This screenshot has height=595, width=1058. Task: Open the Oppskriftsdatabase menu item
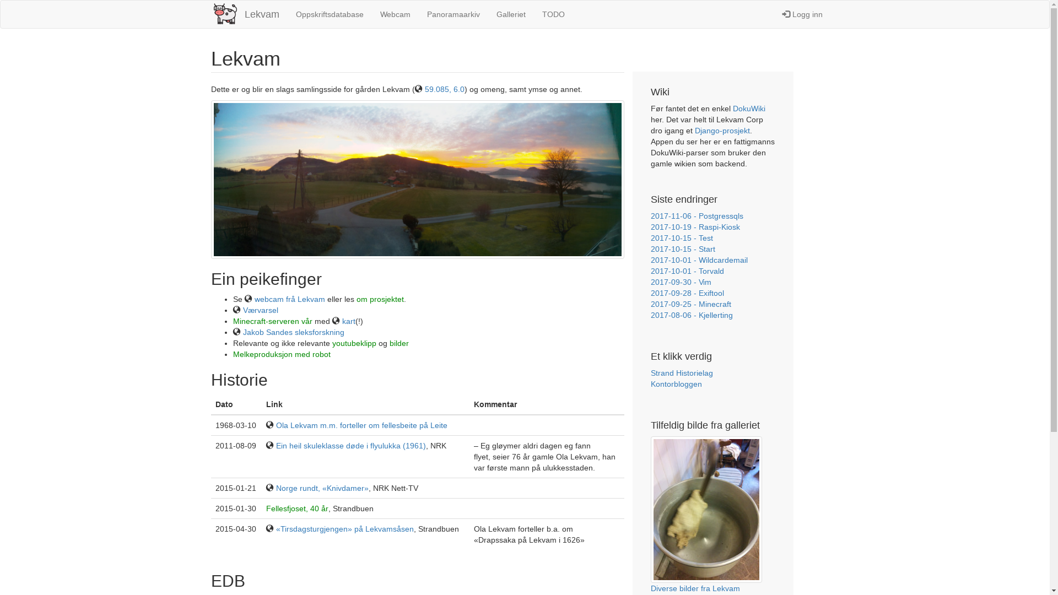[x=330, y=14]
